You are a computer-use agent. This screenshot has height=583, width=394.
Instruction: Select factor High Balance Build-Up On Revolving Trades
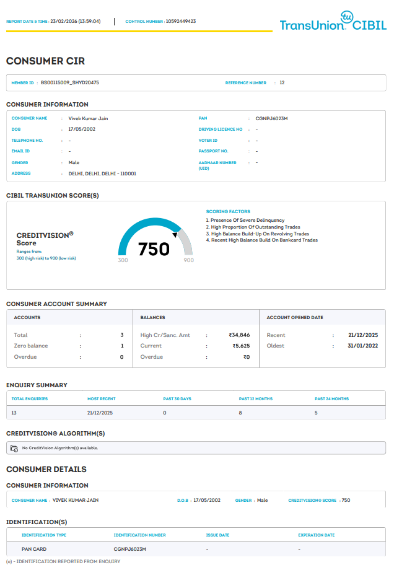[x=258, y=234]
